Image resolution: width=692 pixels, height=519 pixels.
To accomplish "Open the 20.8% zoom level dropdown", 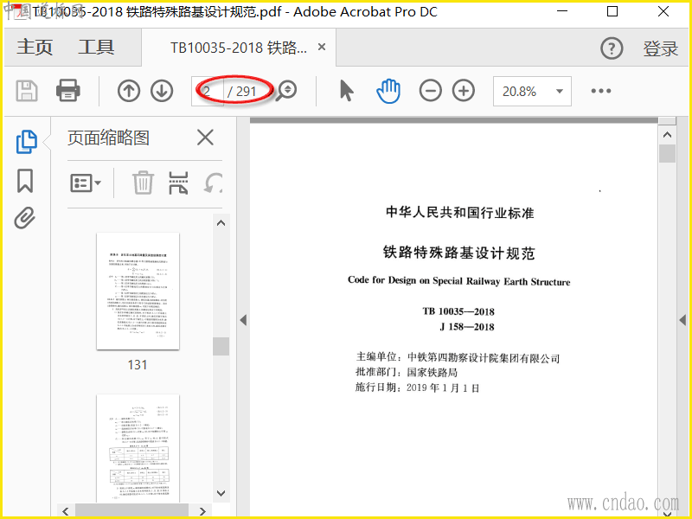I will (x=532, y=92).
